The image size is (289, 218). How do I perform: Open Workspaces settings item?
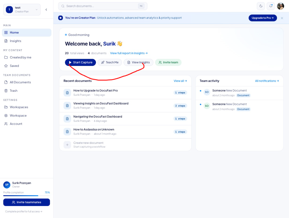coord(27,107)
